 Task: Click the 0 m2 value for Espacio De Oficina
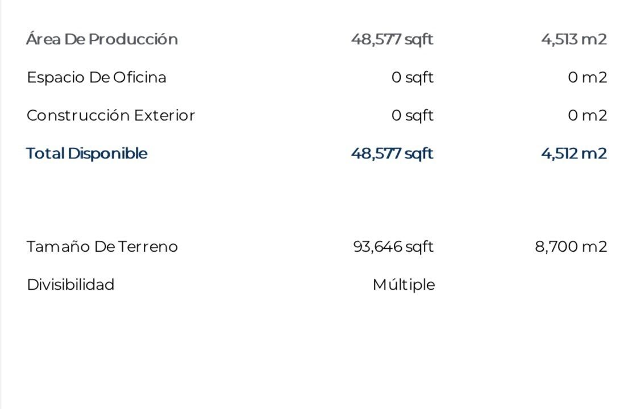point(587,77)
